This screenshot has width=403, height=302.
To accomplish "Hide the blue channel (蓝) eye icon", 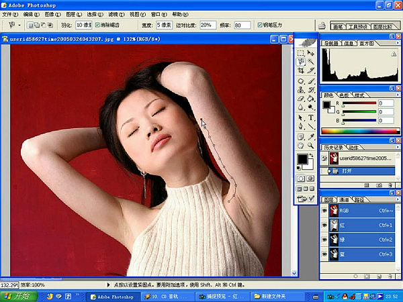I will (324, 254).
